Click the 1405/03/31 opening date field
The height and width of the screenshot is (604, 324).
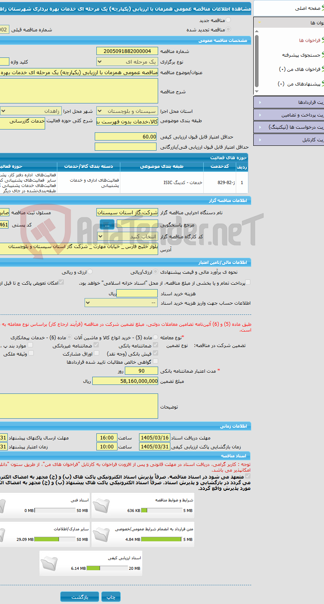(154, 446)
